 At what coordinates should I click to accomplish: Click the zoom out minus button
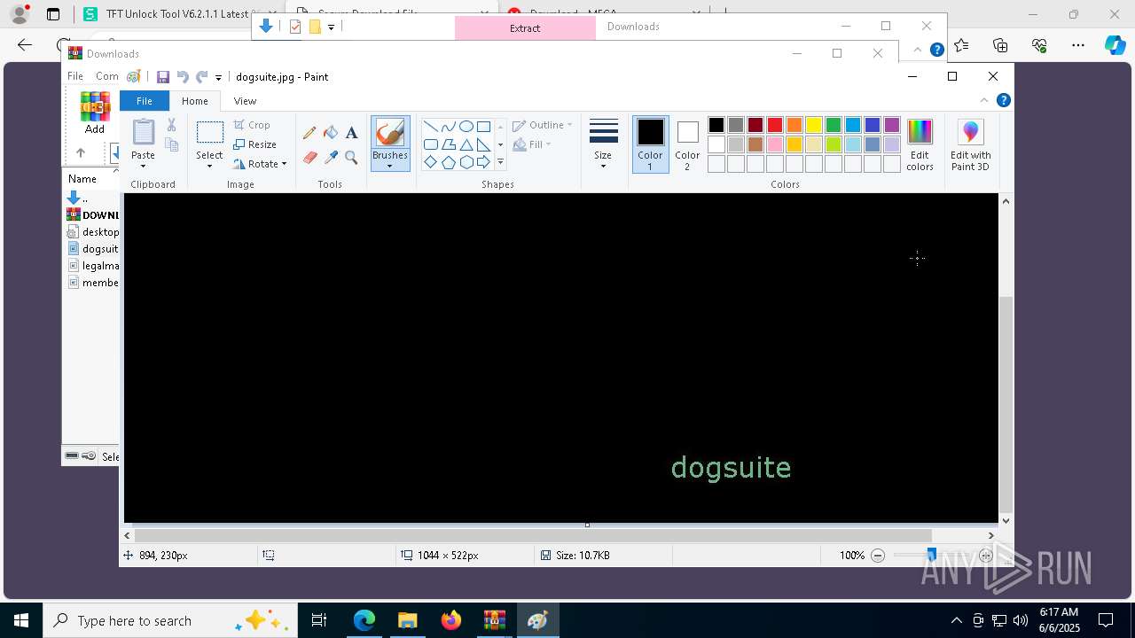(878, 556)
